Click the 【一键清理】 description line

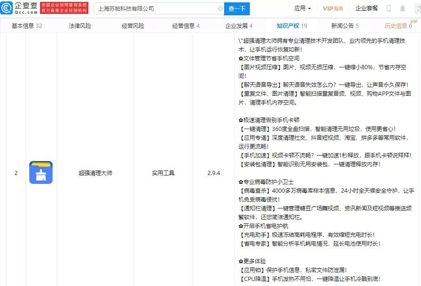click(317, 129)
